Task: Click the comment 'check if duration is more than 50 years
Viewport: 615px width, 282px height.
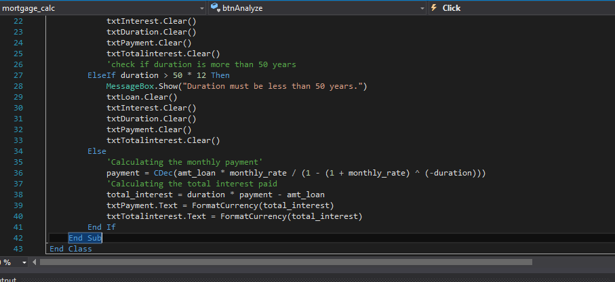Action: click(201, 64)
